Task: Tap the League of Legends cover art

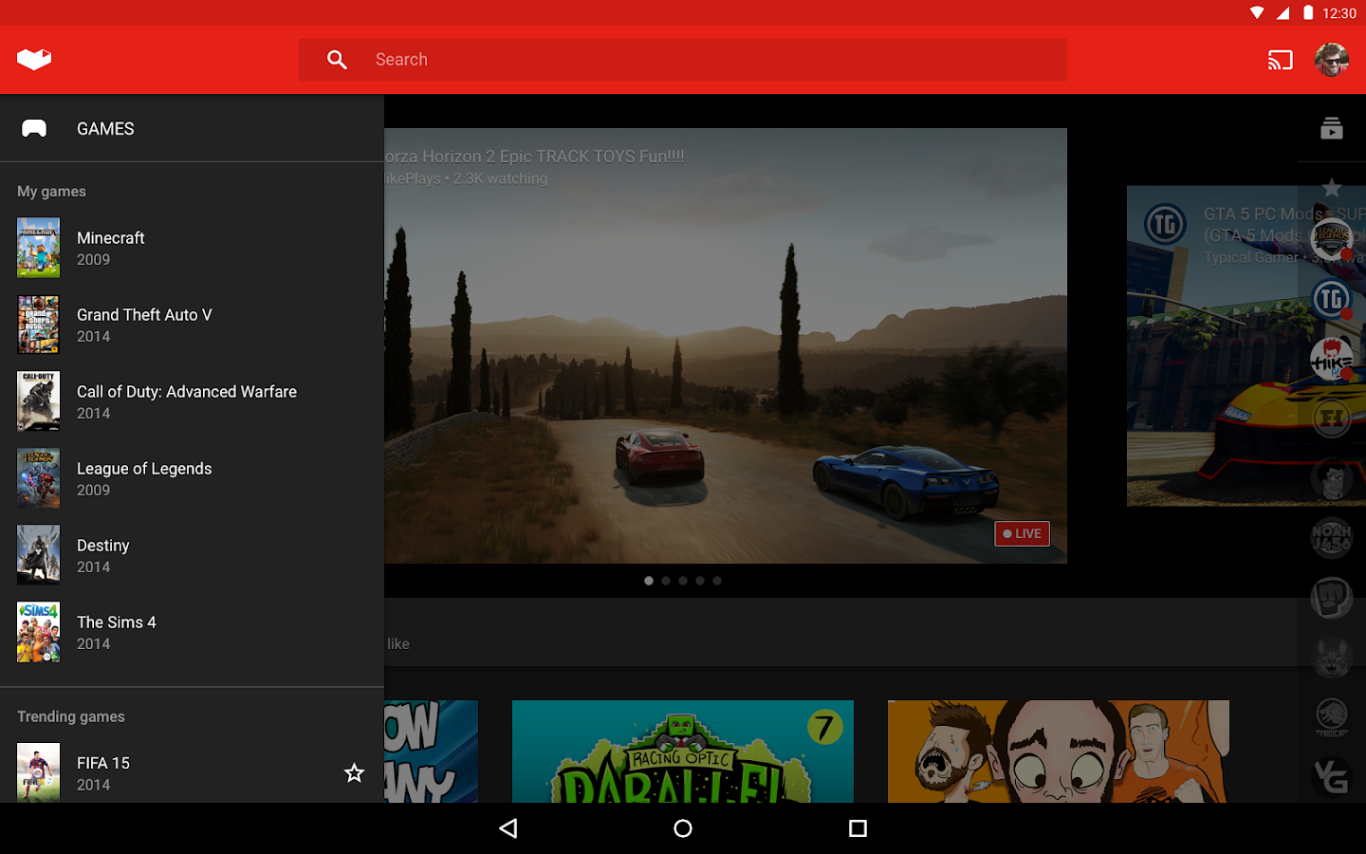Action: point(38,478)
